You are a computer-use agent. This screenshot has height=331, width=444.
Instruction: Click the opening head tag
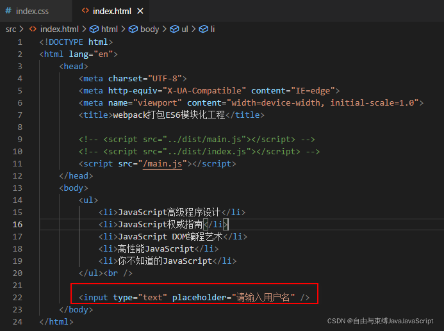[74, 67]
